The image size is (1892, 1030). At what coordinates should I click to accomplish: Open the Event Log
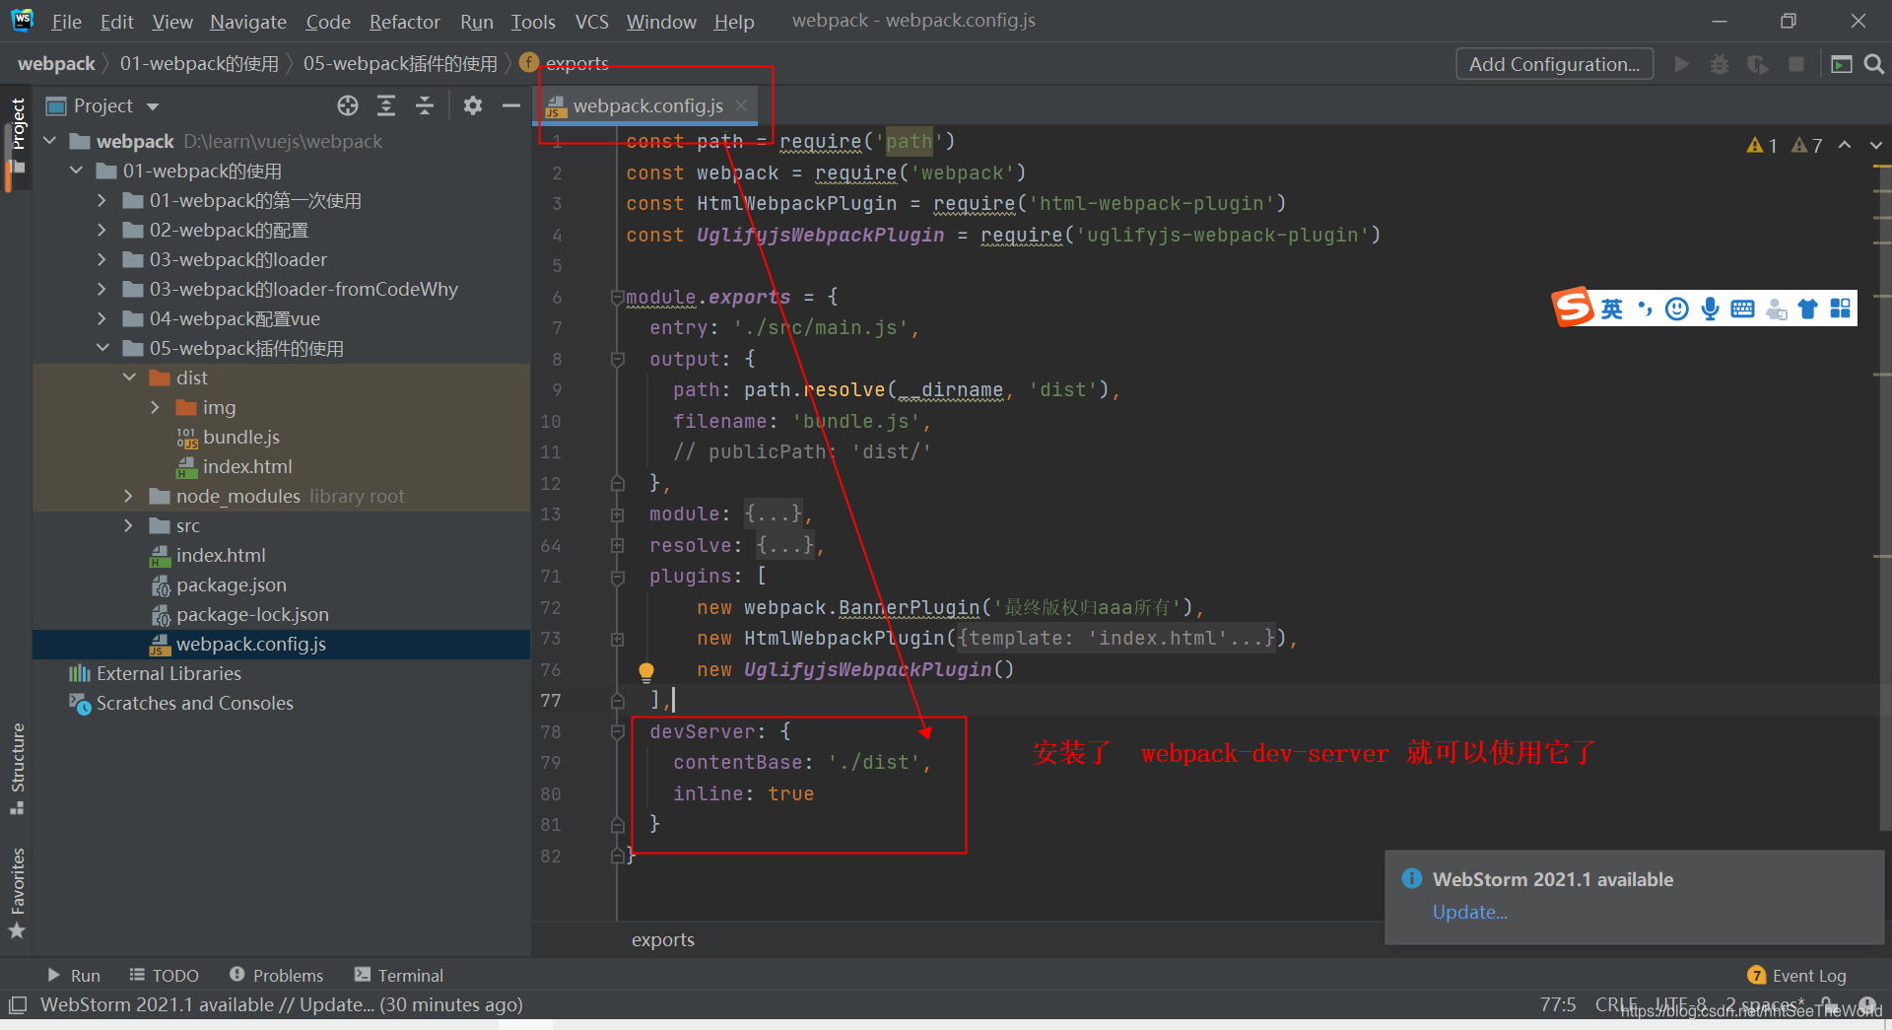click(x=1796, y=975)
